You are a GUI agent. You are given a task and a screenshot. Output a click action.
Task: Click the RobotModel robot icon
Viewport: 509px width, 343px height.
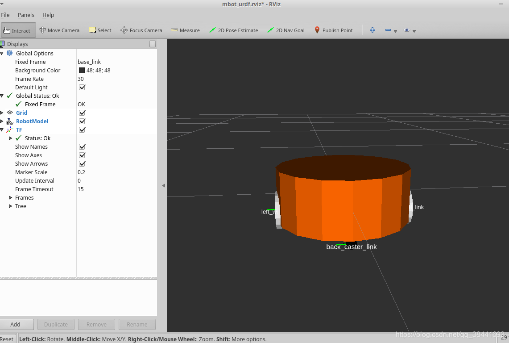tap(10, 121)
